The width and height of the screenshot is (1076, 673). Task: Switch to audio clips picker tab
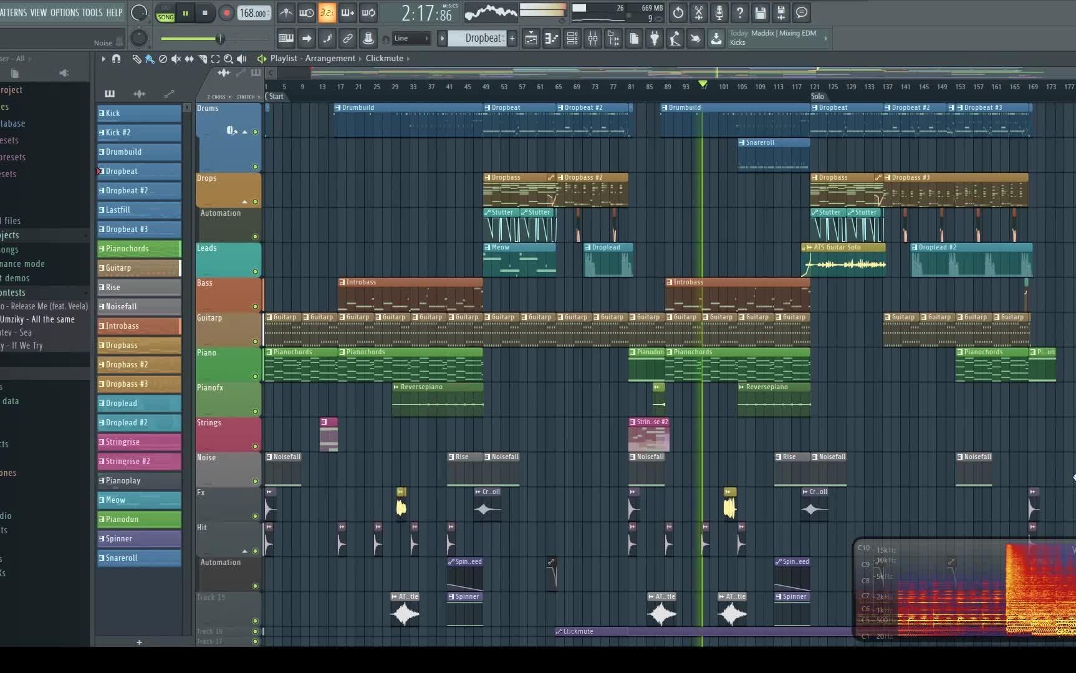click(x=139, y=94)
